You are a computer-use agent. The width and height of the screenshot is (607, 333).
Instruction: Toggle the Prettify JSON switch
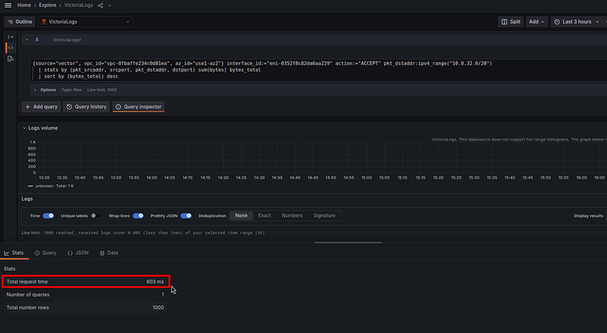186,215
